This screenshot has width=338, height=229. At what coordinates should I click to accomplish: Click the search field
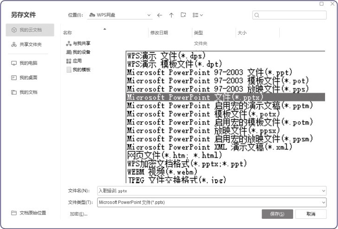(289, 15)
